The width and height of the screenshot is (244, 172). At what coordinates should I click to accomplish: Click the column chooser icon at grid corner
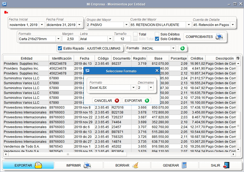238,58
